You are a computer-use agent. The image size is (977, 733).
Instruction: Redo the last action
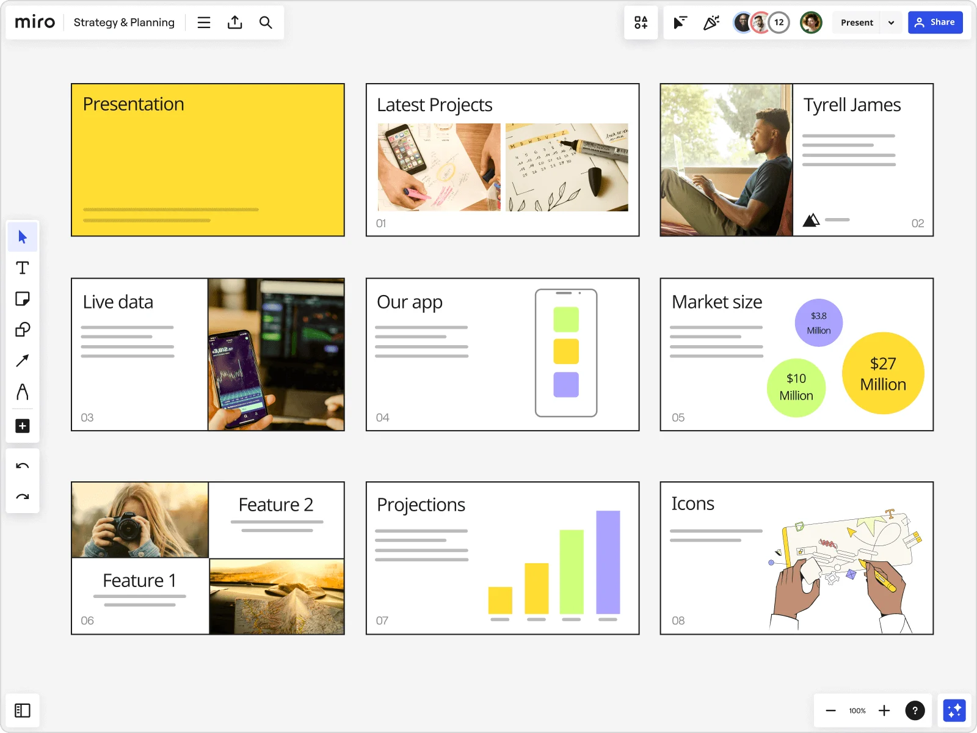(x=23, y=496)
